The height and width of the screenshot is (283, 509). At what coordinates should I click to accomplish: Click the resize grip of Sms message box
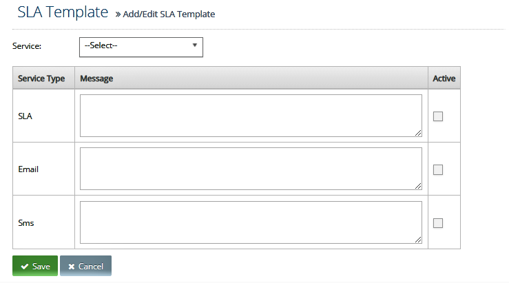(418, 240)
